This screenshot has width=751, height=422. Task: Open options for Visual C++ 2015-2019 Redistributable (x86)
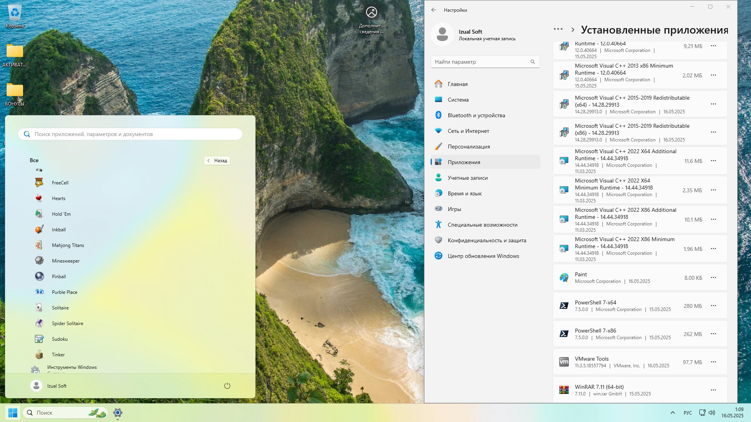(x=713, y=132)
